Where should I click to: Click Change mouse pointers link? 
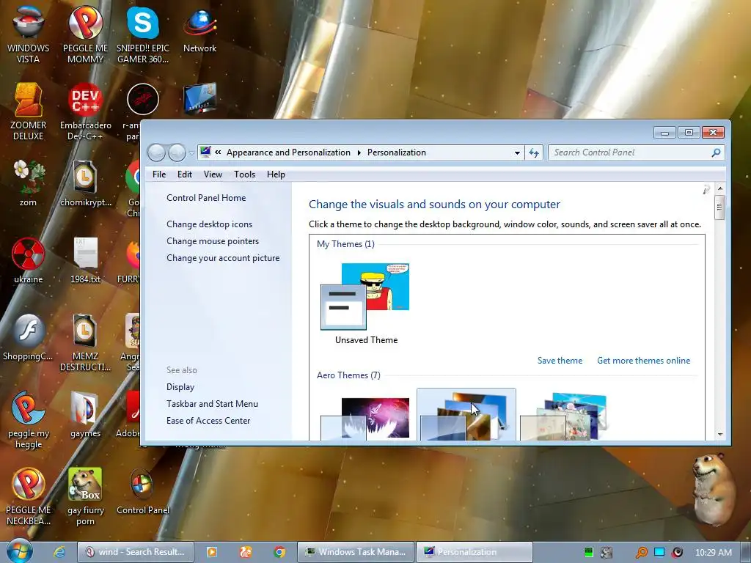(213, 240)
